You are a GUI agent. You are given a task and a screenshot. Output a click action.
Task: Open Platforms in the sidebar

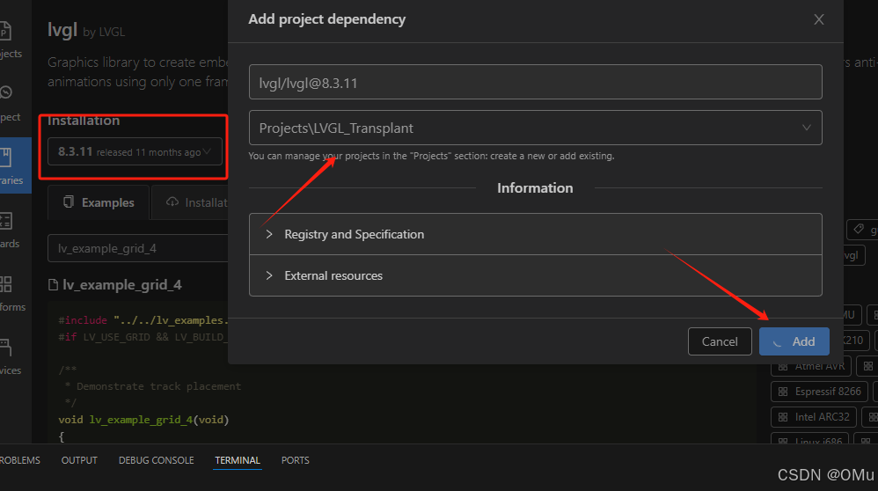pyautogui.click(x=12, y=293)
